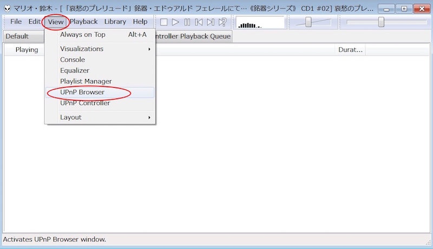
Task: Open the Library menu
Action: point(115,22)
